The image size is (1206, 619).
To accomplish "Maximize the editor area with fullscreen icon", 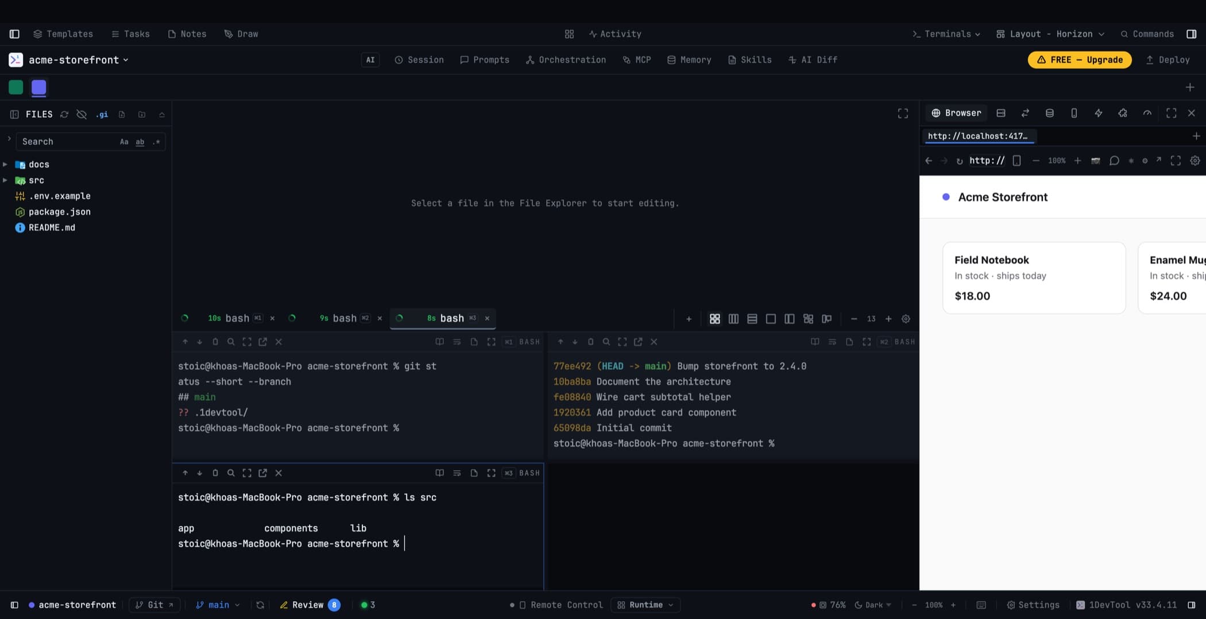I will [903, 114].
